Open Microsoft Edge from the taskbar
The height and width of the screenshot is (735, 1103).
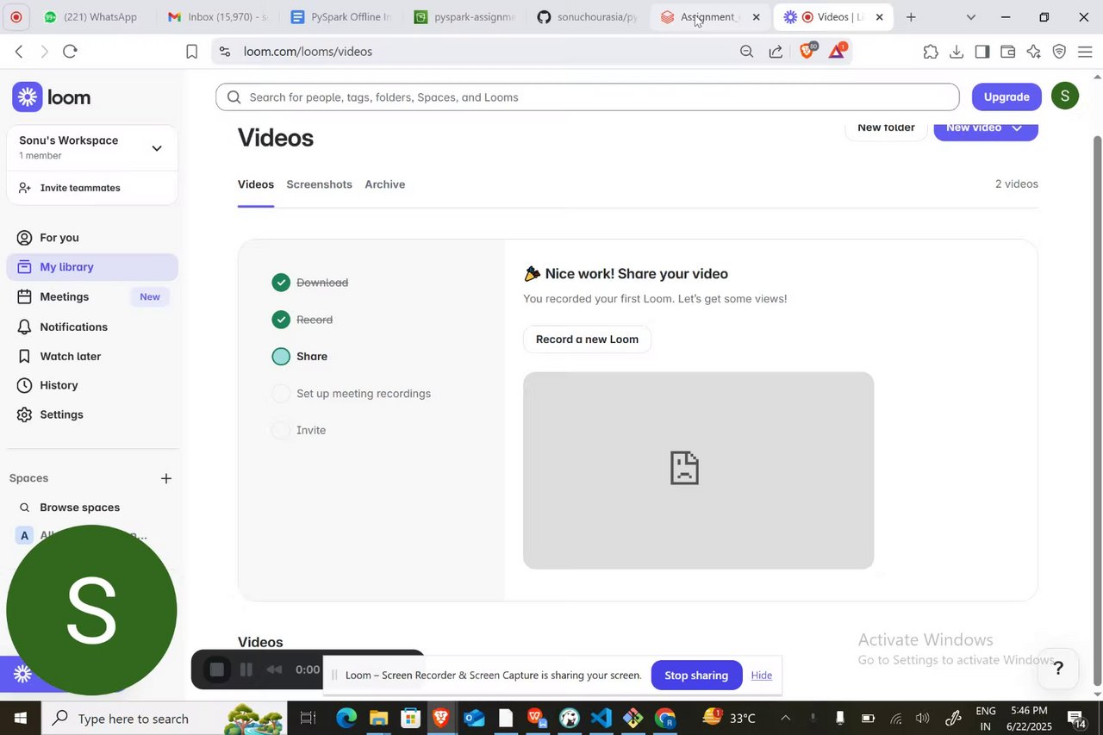click(346, 718)
